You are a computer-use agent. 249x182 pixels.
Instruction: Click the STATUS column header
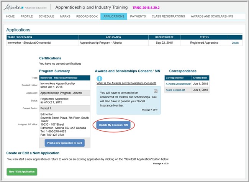tap(204, 37)
